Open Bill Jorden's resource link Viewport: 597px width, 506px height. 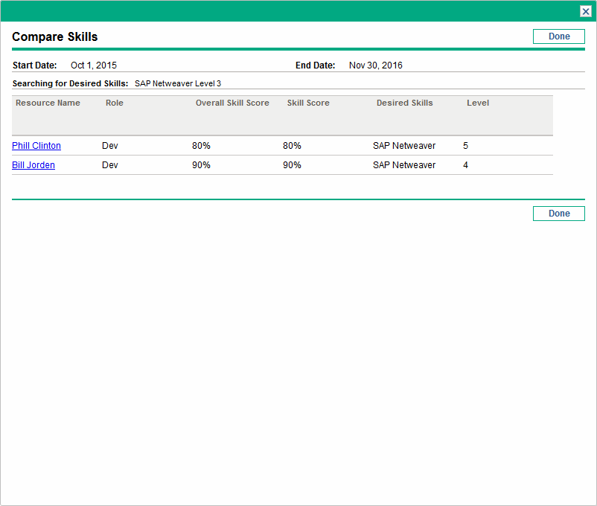click(33, 165)
